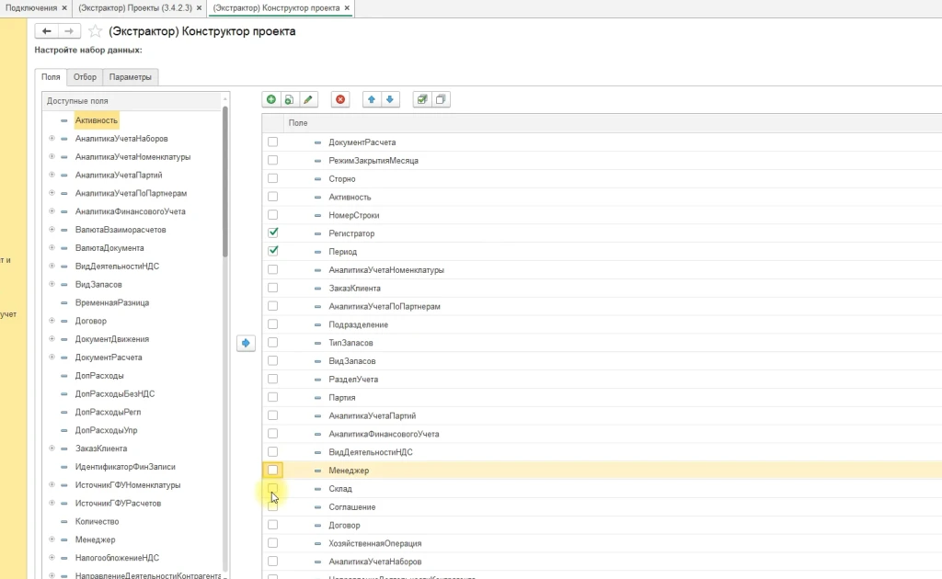Viewport: 942px width, 579px height.
Task: Switch to the Отбор tab
Action: click(85, 77)
